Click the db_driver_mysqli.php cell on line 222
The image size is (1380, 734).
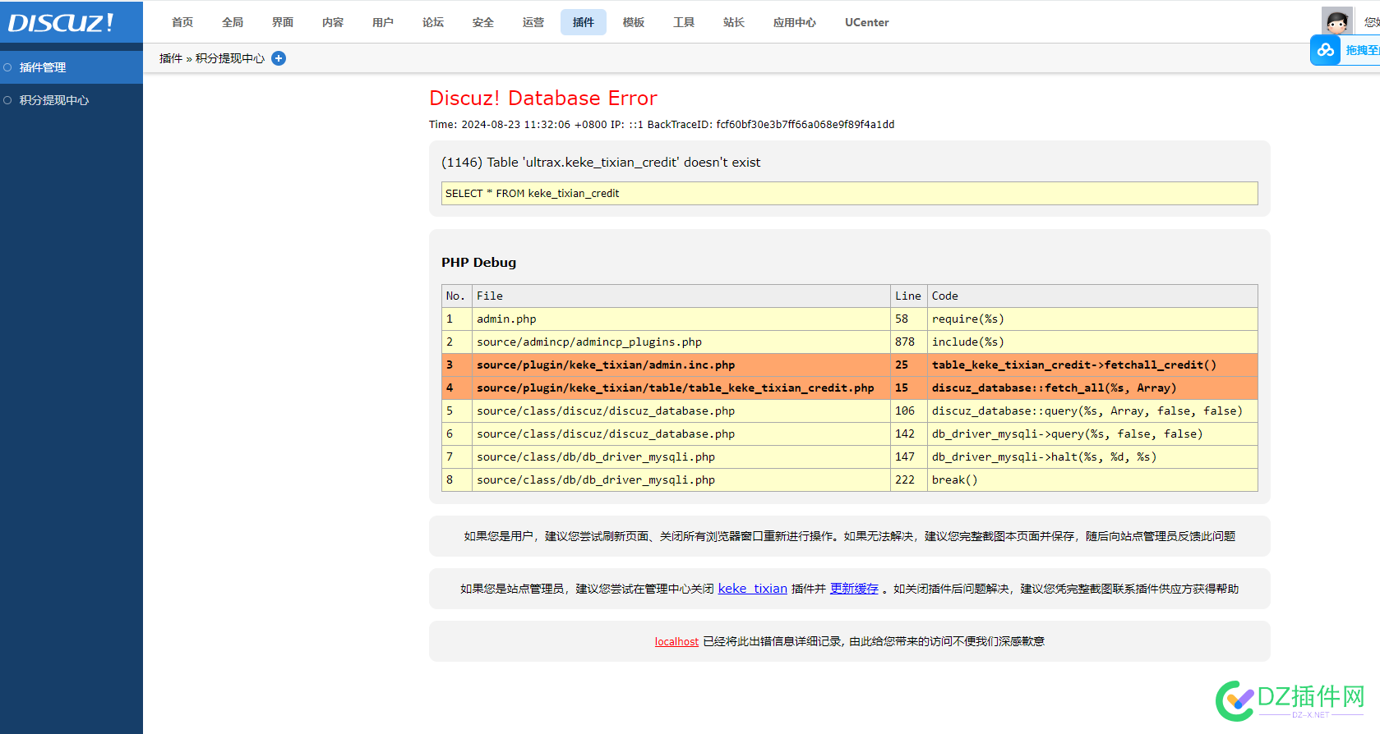[681, 479]
